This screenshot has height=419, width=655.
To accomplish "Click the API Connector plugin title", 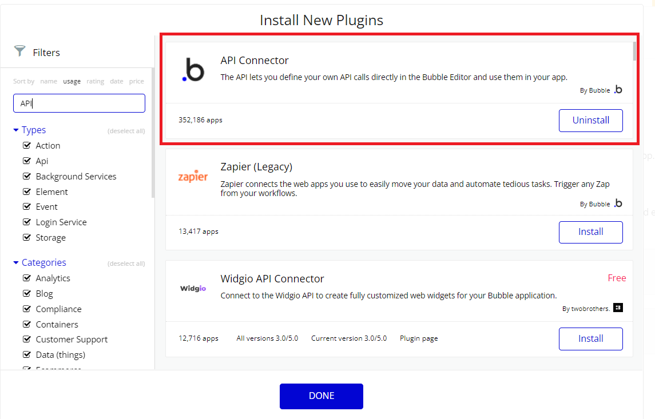I will click(255, 61).
